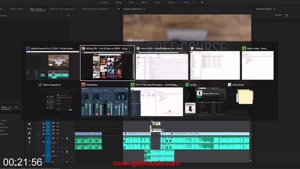The image size is (300, 169).
Task: Click the Sticky Notes icon in task switcher
Action: point(229,84)
